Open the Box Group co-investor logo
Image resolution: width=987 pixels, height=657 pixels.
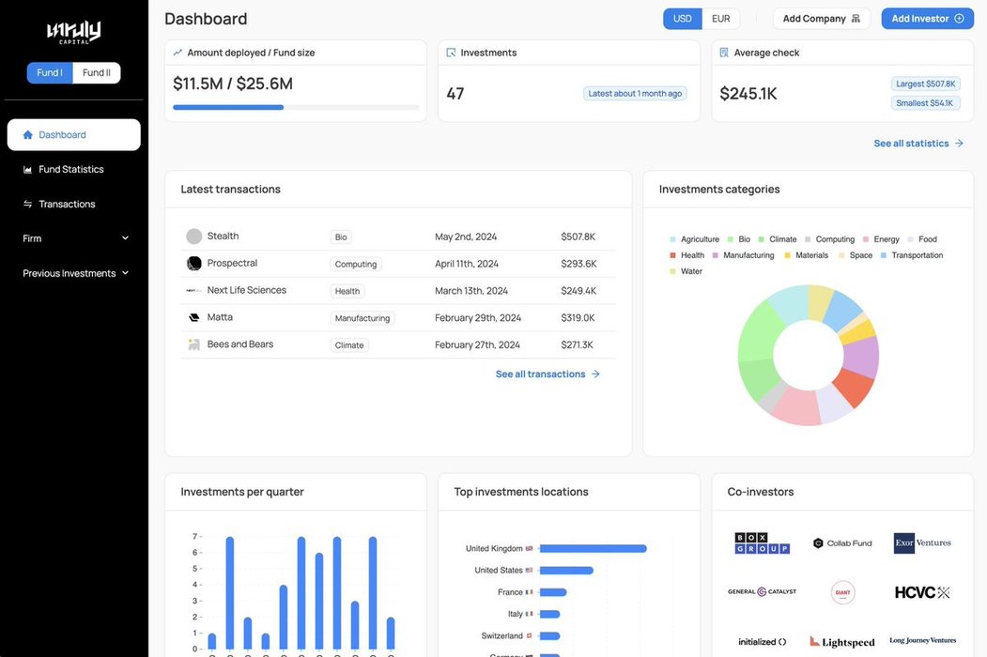(762, 543)
